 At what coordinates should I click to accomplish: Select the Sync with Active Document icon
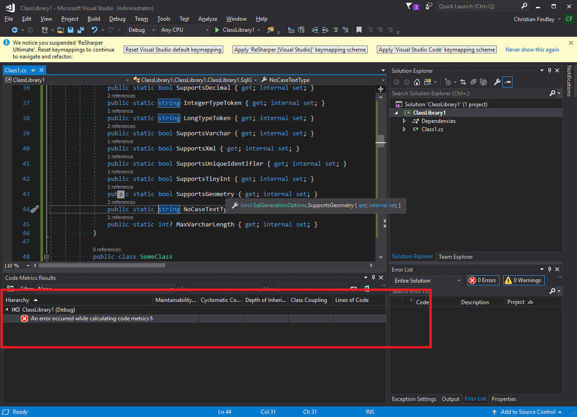pos(463,82)
